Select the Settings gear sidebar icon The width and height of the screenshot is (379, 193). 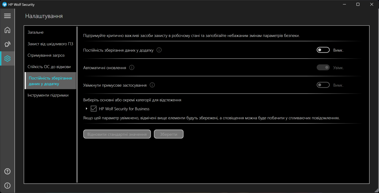(7, 58)
